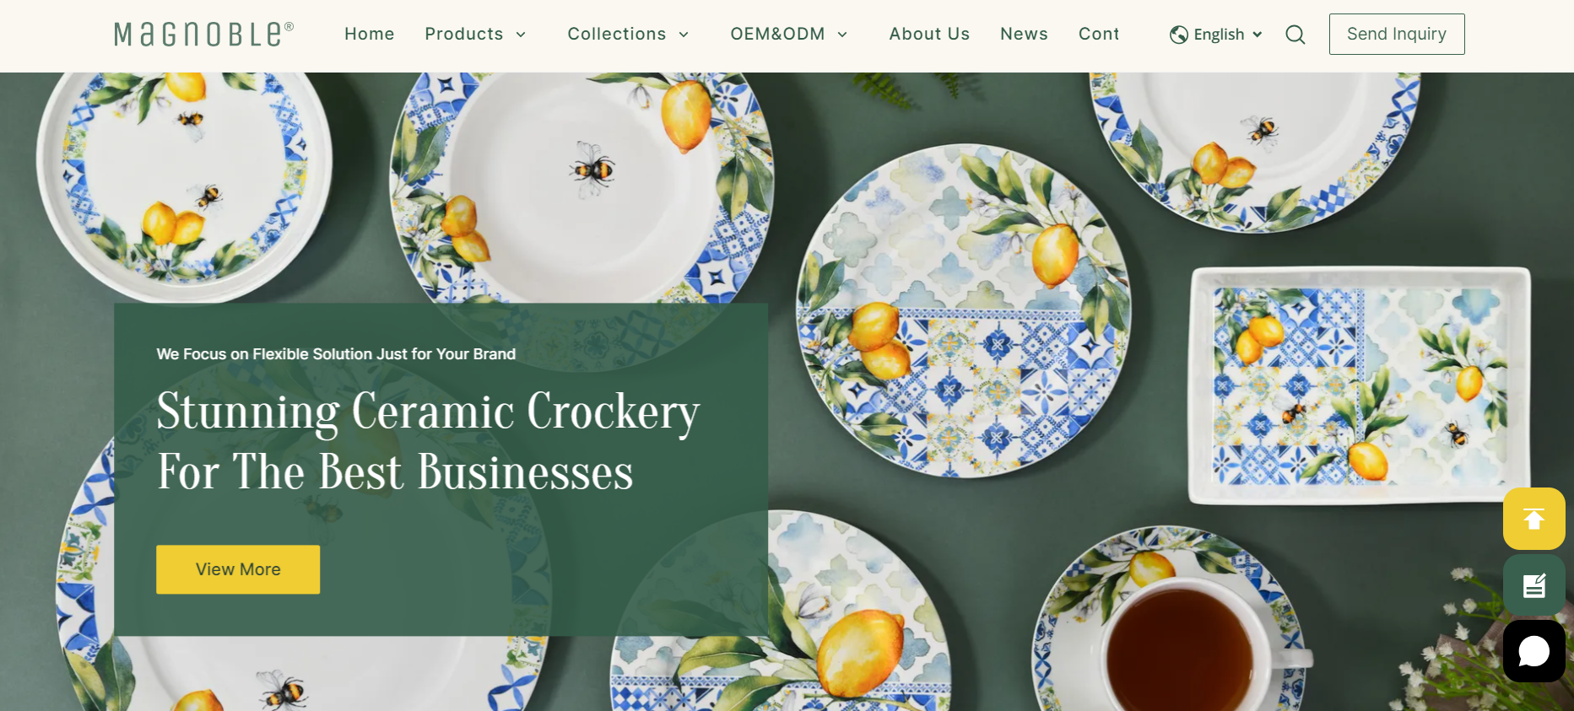Screen dimensions: 1574x711
Task: Click the Magnoble logo
Action: pos(203,34)
